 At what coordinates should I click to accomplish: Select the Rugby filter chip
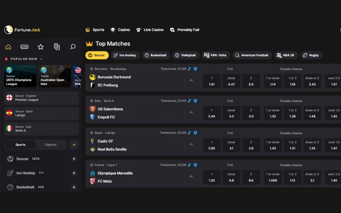pyautogui.click(x=312, y=55)
